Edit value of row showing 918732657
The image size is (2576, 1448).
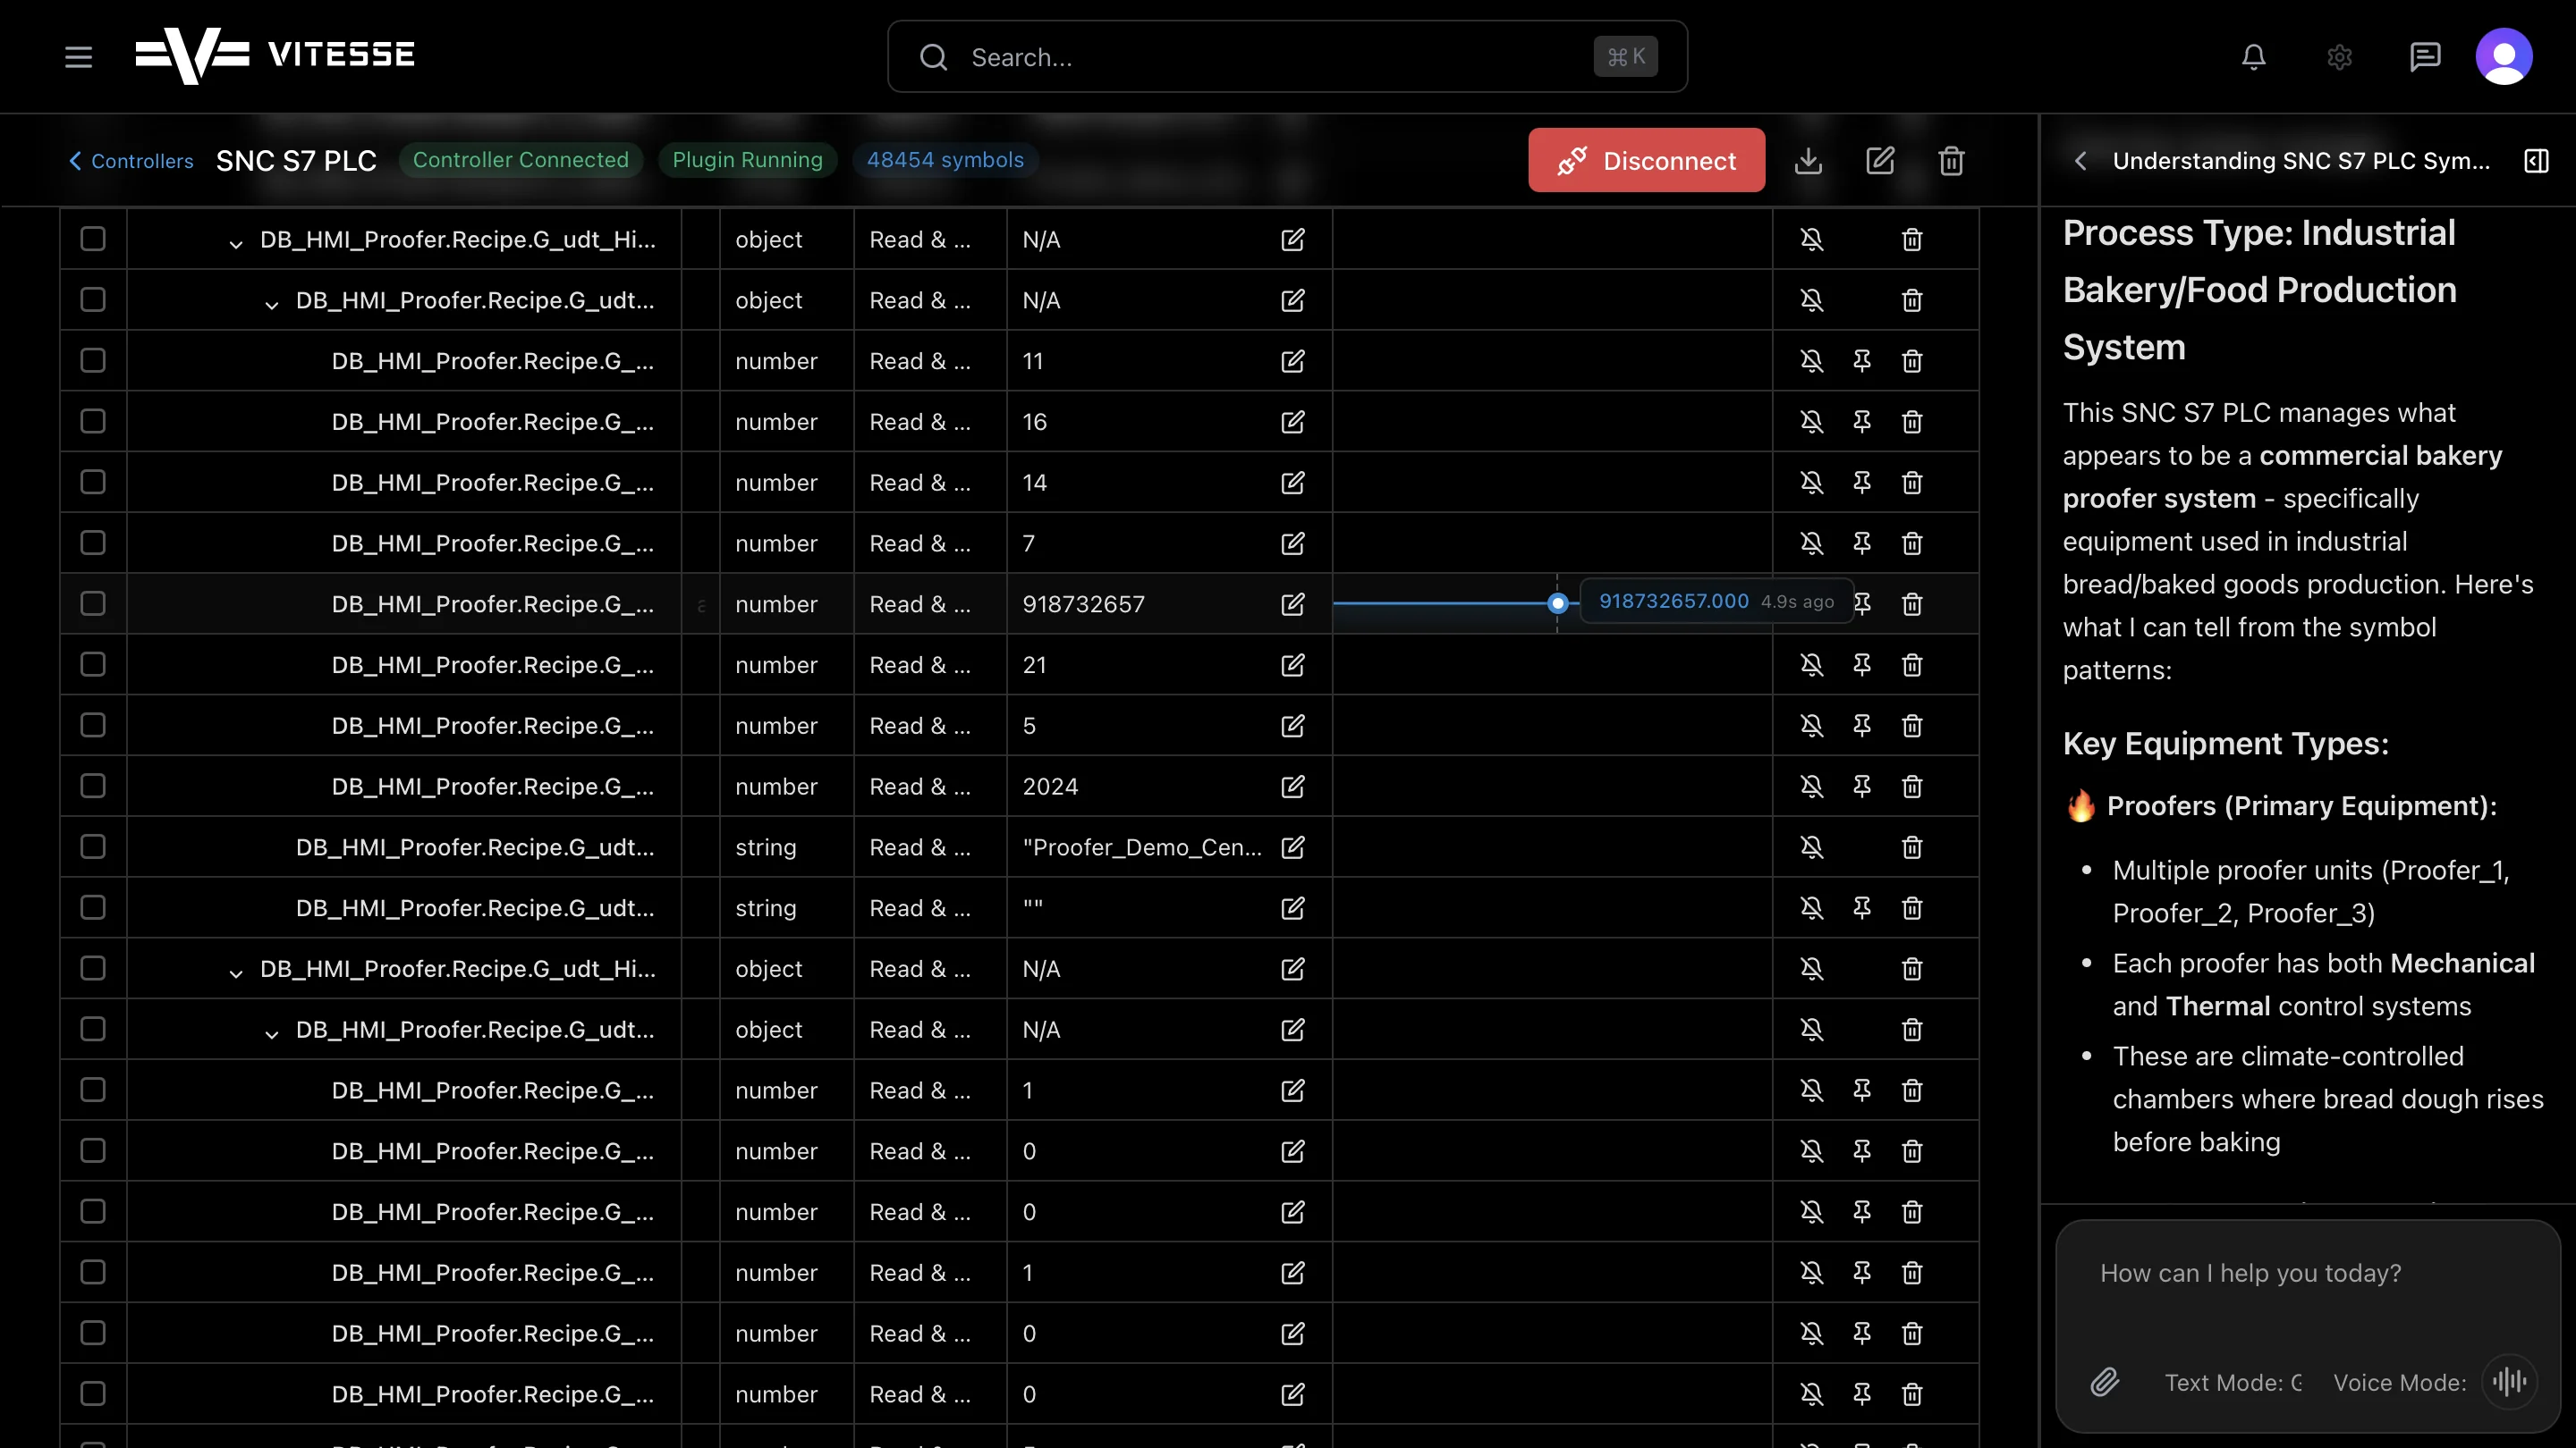coord(1292,603)
